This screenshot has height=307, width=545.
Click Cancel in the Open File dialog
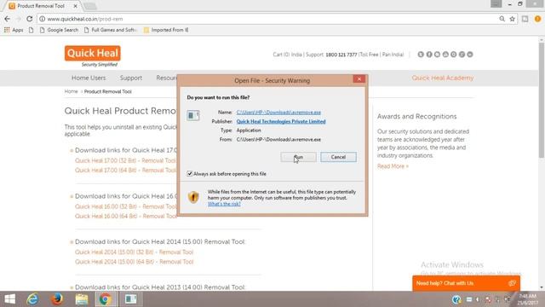338,157
